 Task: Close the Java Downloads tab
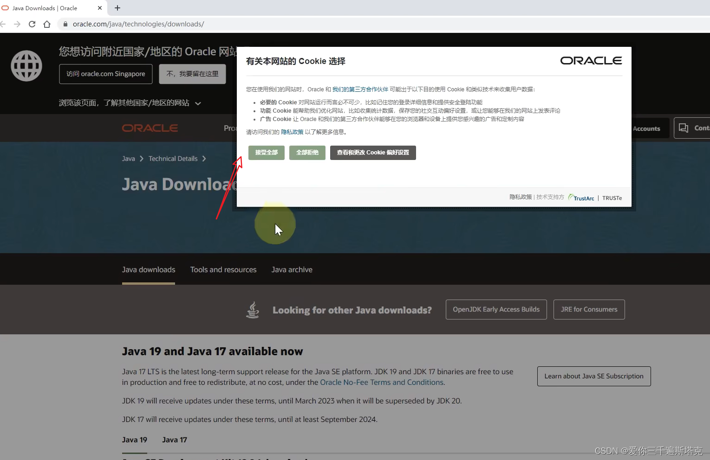pyautogui.click(x=100, y=8)
